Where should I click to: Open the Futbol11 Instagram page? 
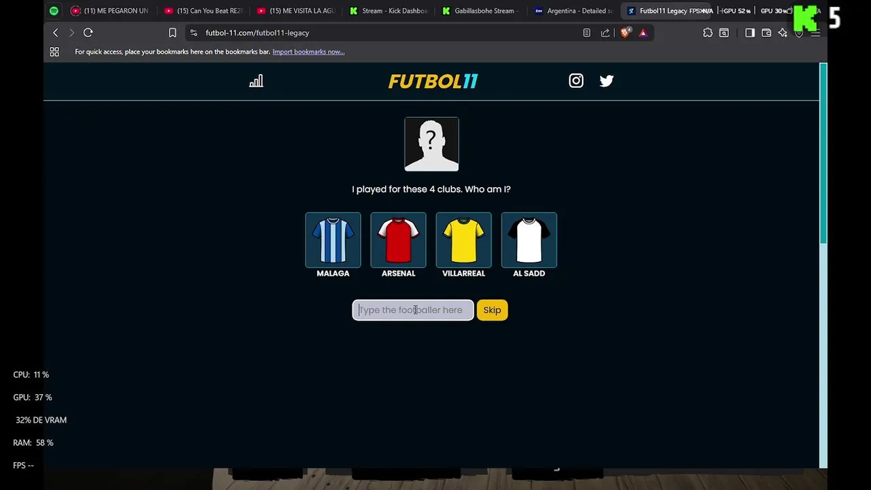[576, 81]
